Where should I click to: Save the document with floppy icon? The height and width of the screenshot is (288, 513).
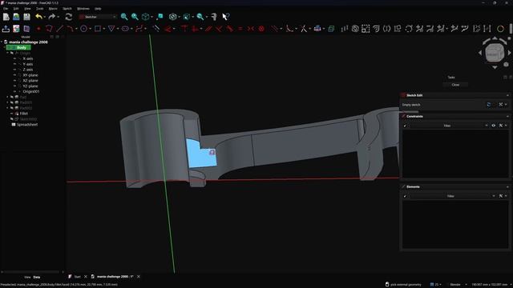[26, 17]
